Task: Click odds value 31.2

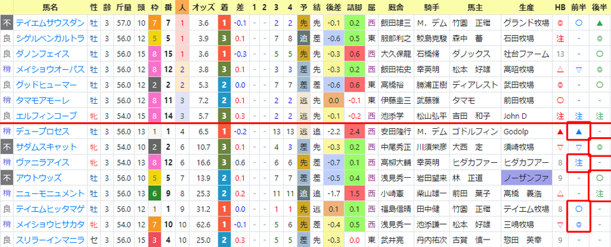Action: [x=204, y=209]
